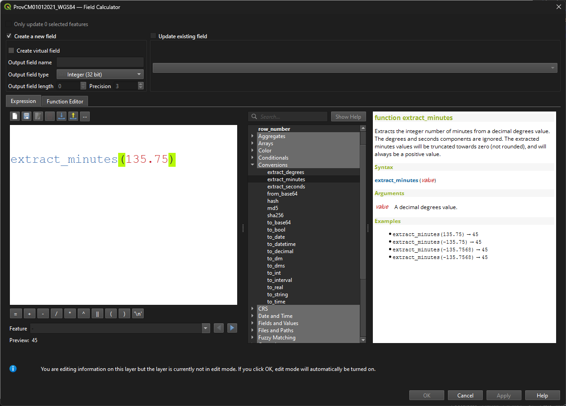Check the Update existing field option
566x406 pixels.
pyautogui.click(x=153, y=36)
